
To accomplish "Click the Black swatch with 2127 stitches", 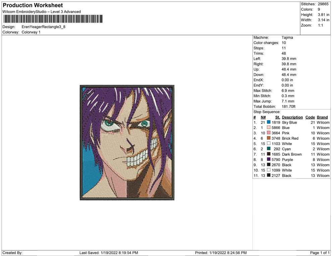I will [269, 175].
